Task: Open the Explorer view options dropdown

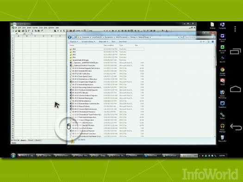Action: [204, 42]
